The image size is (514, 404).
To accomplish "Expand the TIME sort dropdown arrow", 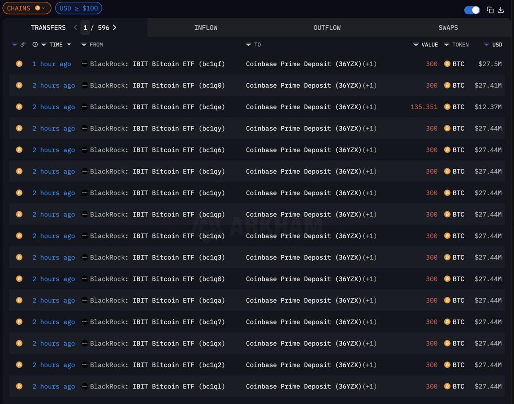I will (x=69, y=45).
